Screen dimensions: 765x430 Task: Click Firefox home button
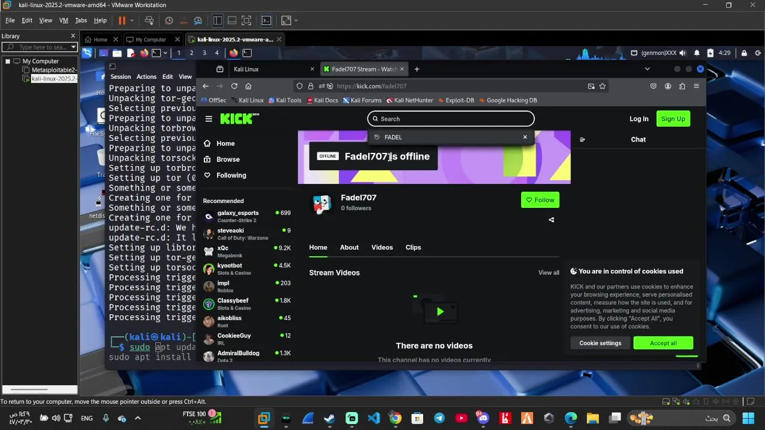tap(249, 86)
